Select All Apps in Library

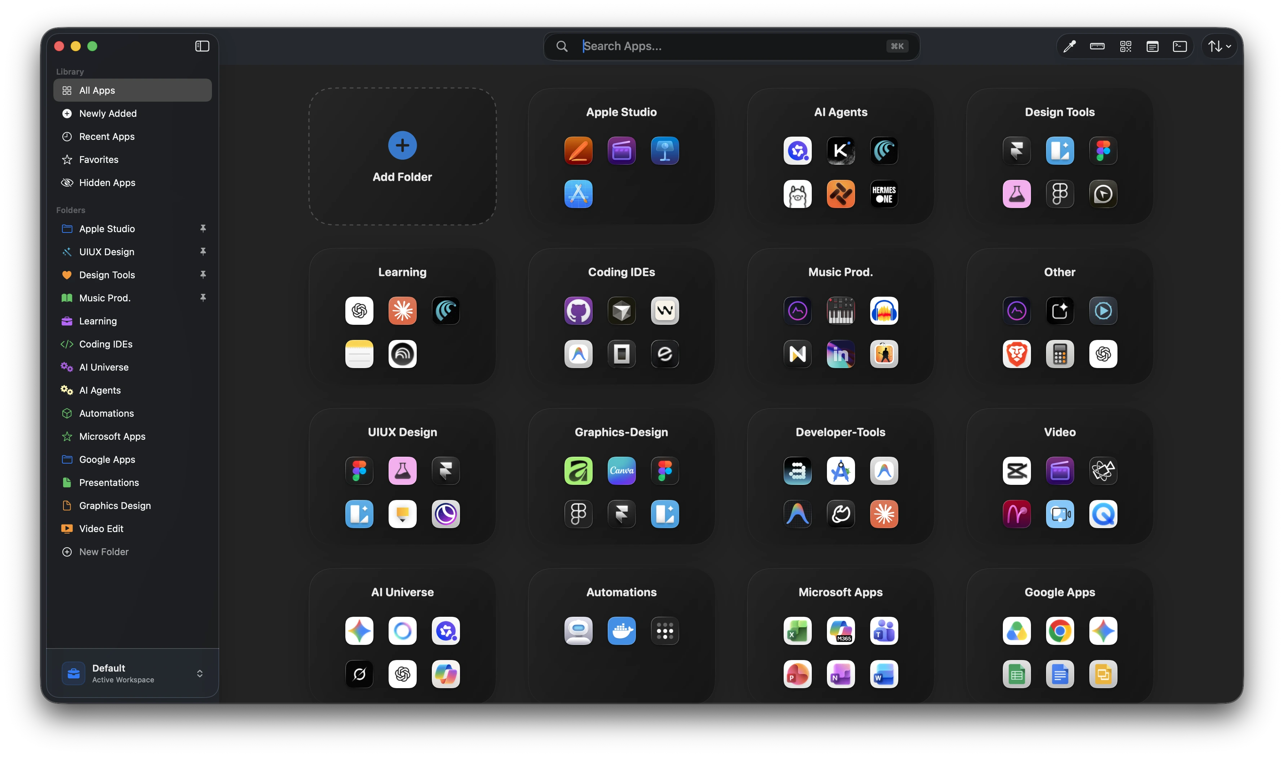click(133, 90)
